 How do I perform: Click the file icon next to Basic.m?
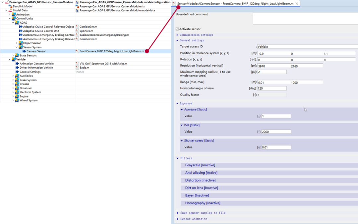coord(77,68)
